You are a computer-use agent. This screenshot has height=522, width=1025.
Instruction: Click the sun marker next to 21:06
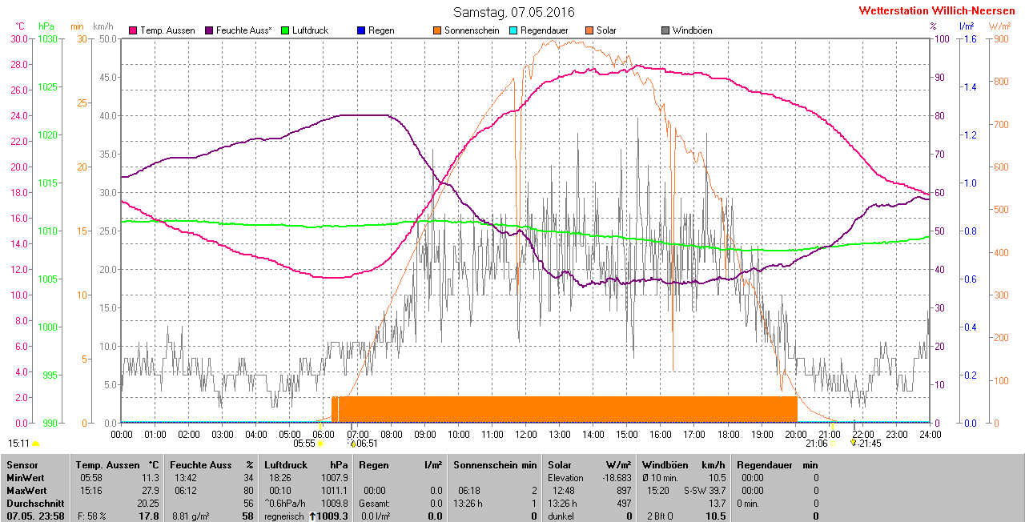point(834,443)
